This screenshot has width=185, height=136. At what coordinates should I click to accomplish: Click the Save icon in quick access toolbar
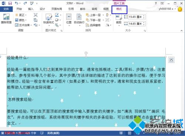(x=10, y=3)
